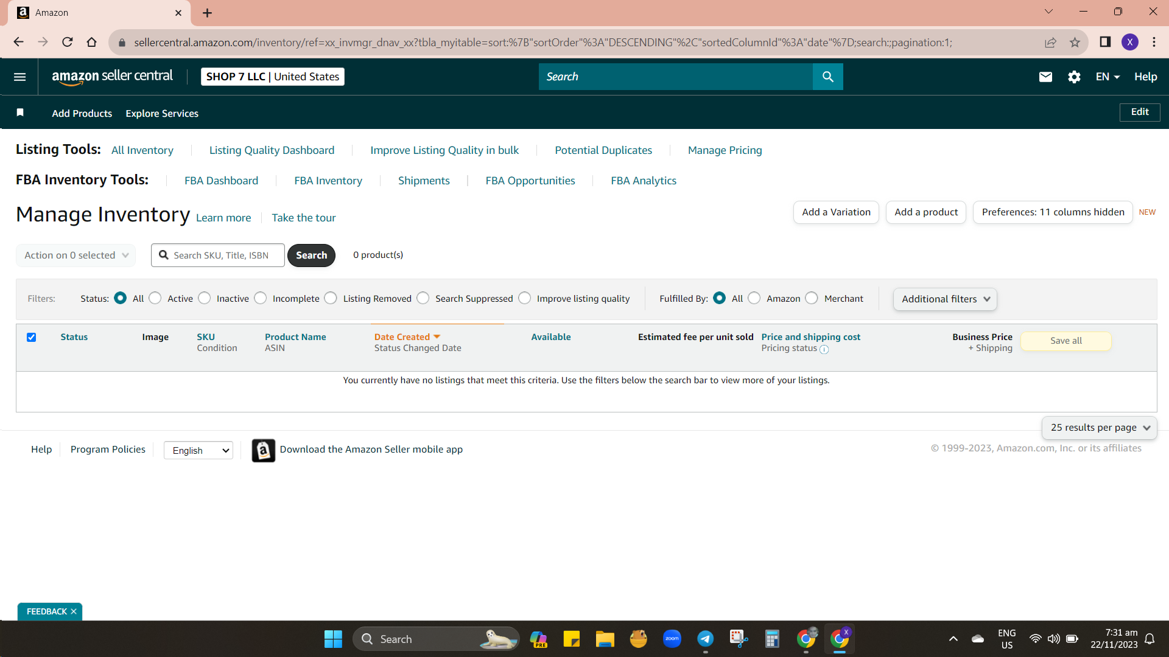Click the browser back arrow

[18, 42]
